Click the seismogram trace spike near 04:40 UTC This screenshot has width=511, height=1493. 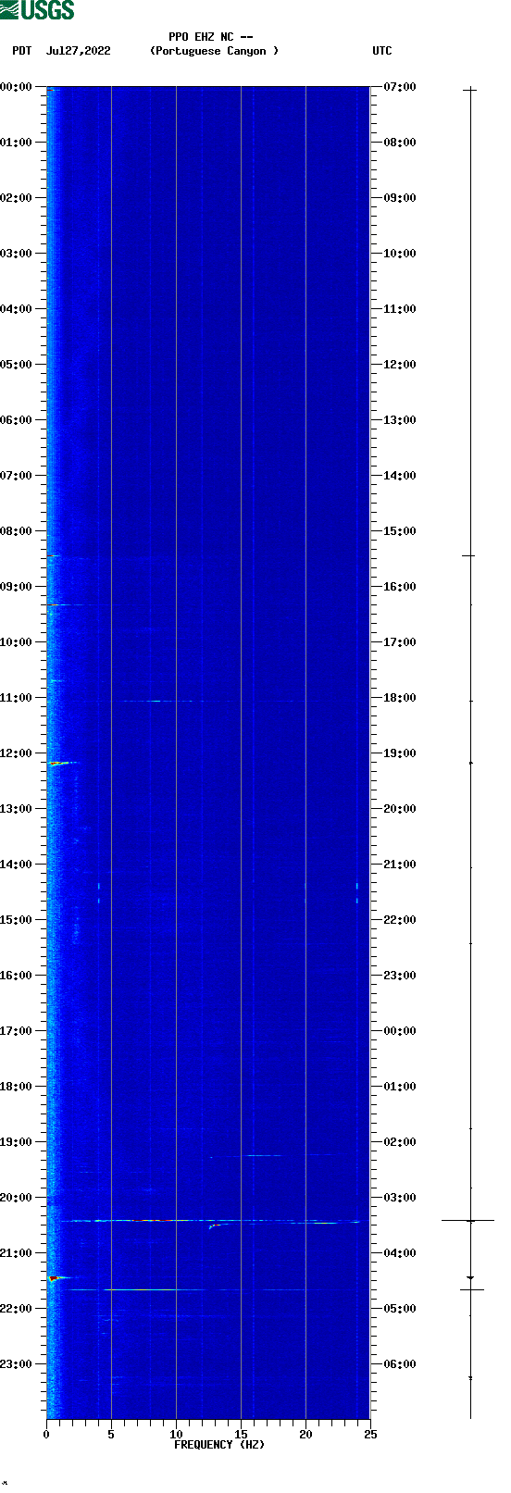[471, 1288]
